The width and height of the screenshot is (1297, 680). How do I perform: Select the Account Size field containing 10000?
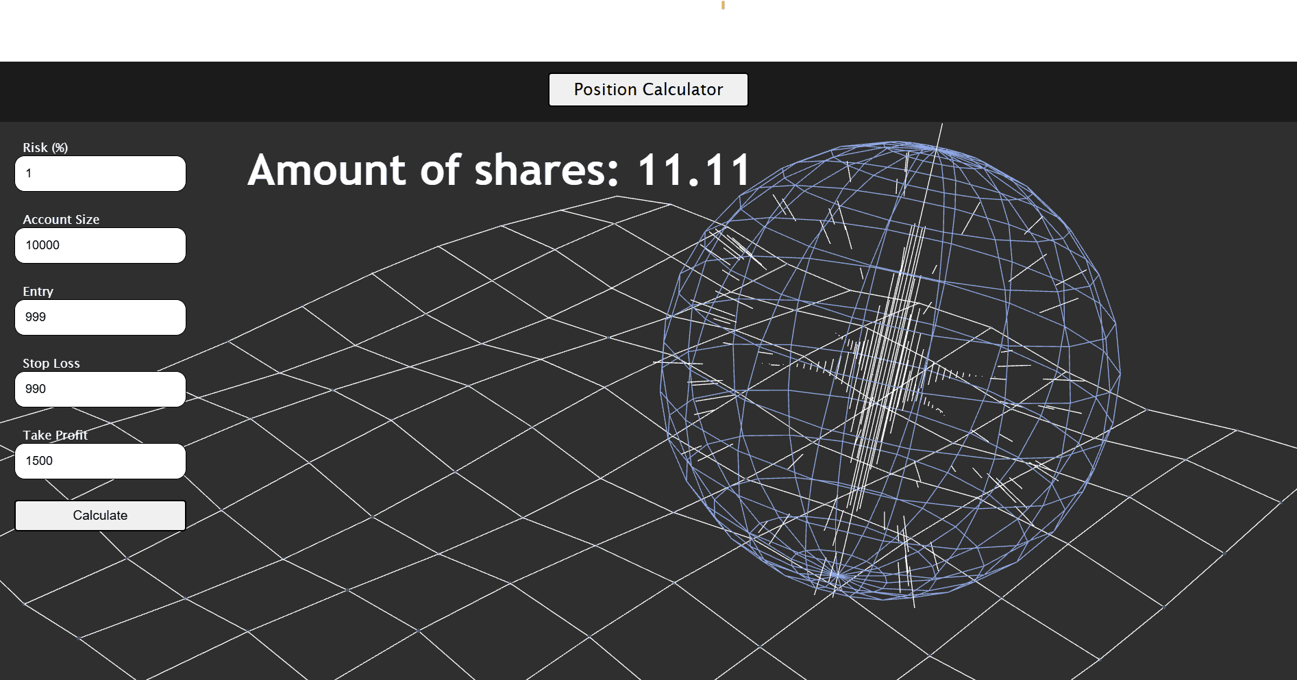tap(100, 245)
